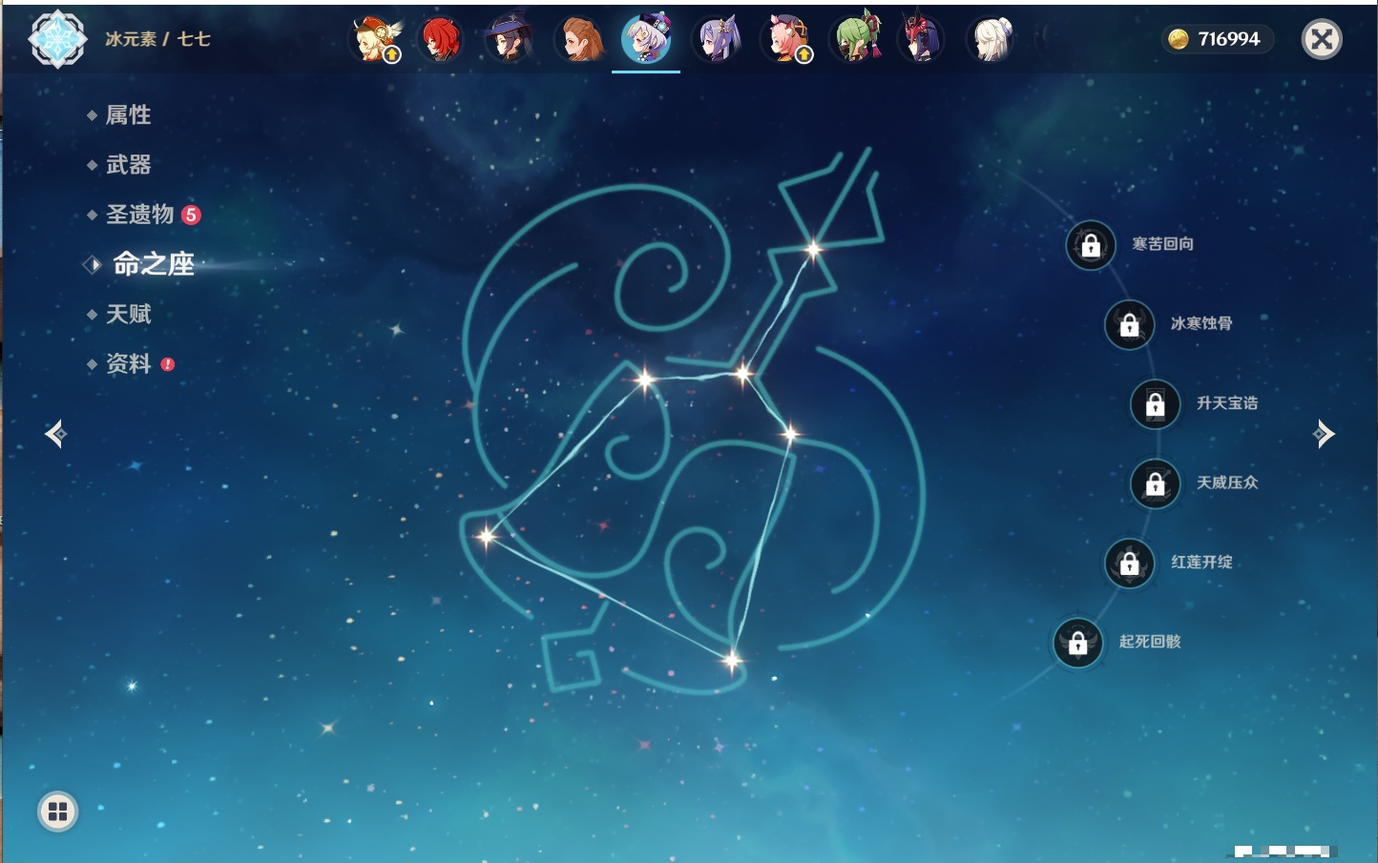1378x863 pixels.
Task: Open the locked 起死回骸 constellation node
Action: 1077,643
